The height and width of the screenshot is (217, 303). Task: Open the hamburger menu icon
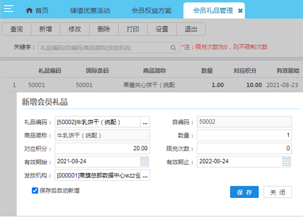[8, 9]
